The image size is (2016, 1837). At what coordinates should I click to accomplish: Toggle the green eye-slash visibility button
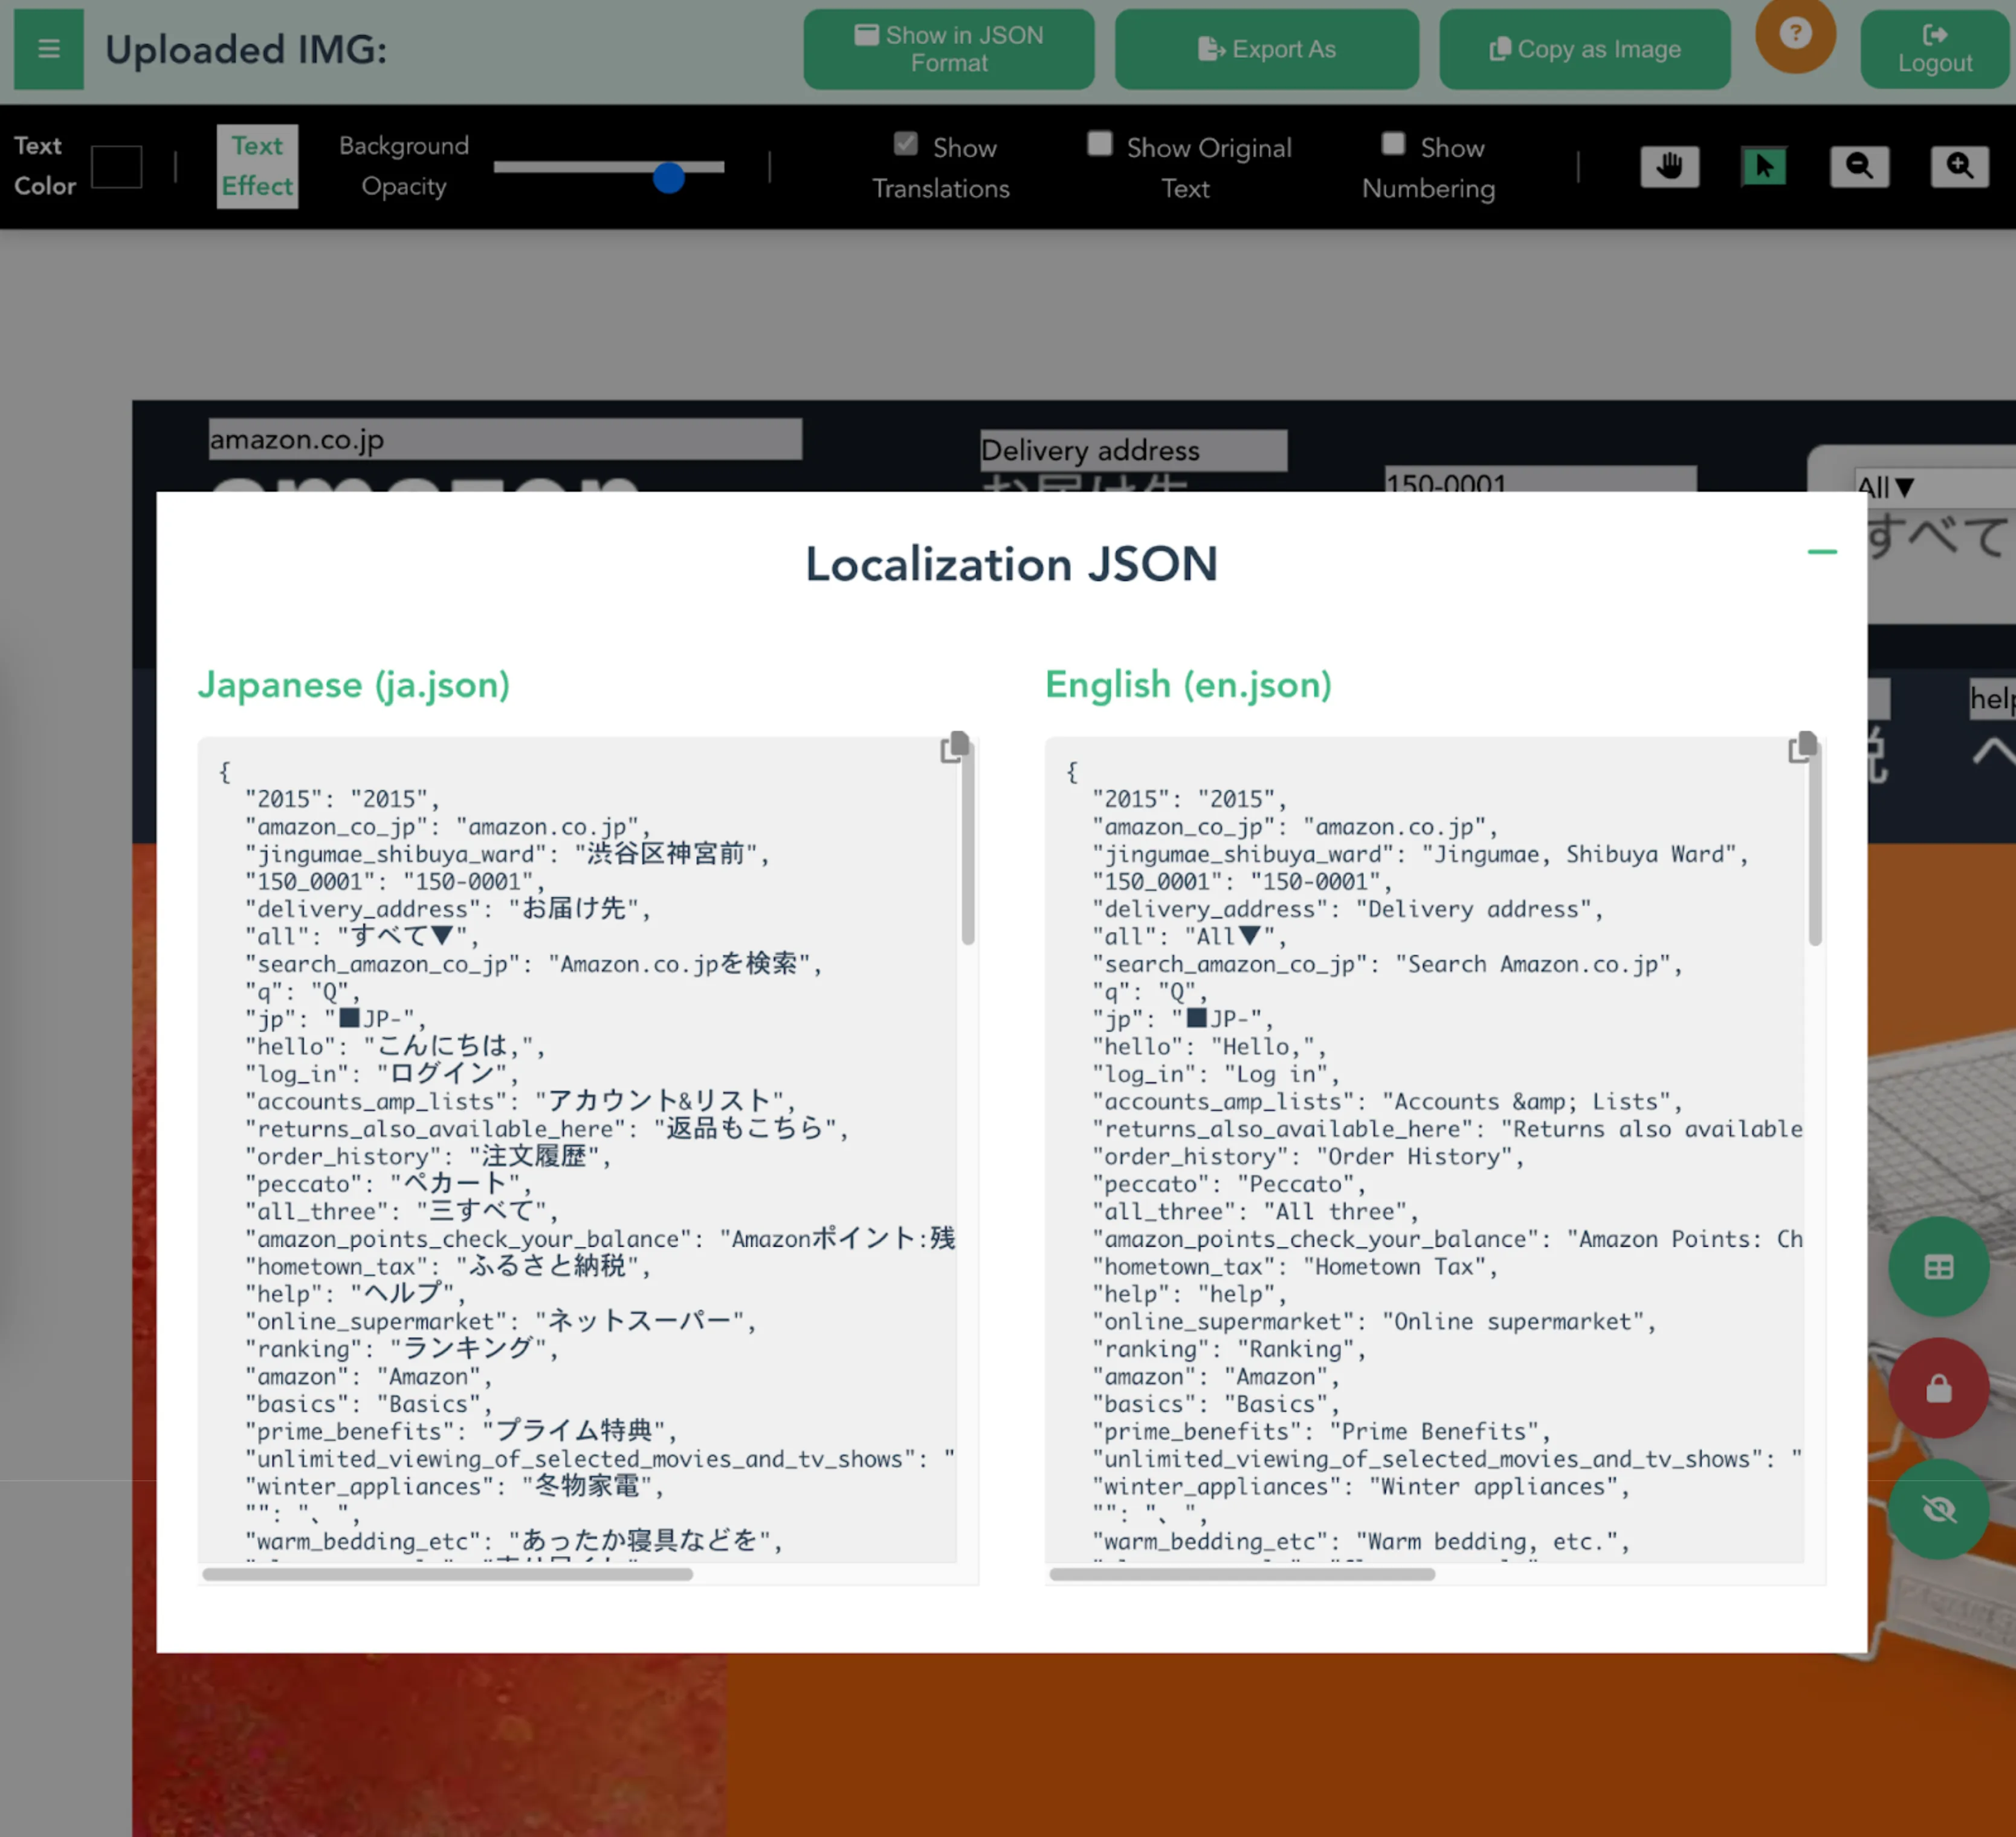click(1938, 1509)
